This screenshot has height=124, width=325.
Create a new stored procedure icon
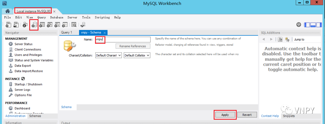click(57, 25)
